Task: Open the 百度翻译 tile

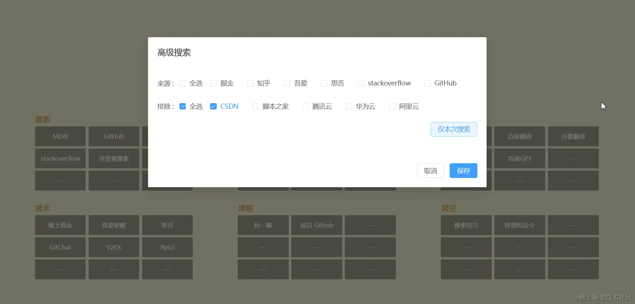Action: 520,136
